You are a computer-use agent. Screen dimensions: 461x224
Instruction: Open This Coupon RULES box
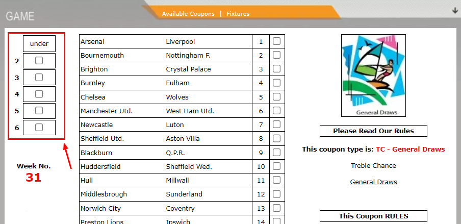click(373, 216)
